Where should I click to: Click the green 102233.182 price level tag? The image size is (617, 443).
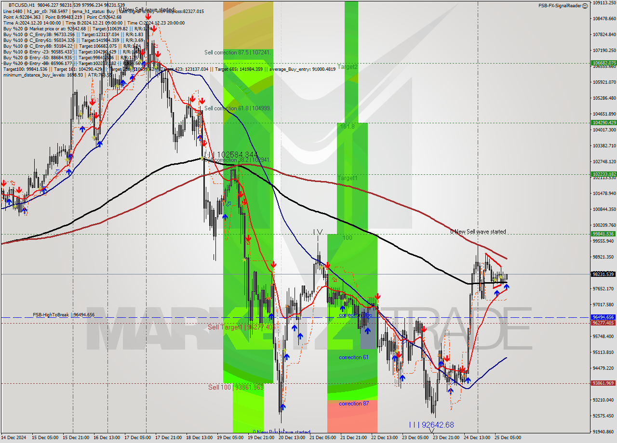pos(604,174)
